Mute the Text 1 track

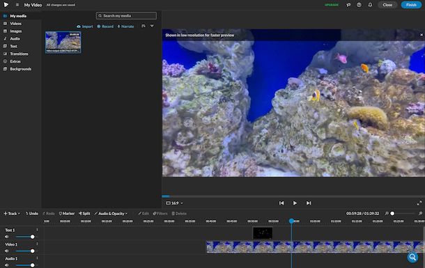(x=7, y=237)
